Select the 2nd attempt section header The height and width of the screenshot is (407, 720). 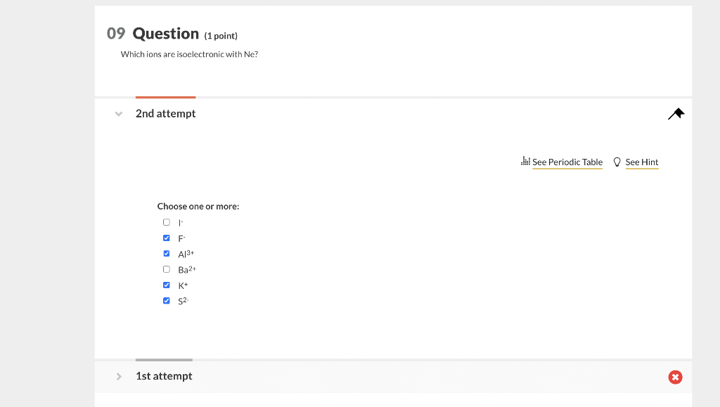165,113
